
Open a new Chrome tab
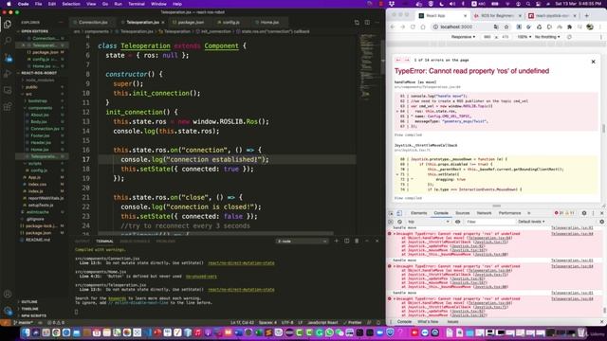click(x=586, y=15)
